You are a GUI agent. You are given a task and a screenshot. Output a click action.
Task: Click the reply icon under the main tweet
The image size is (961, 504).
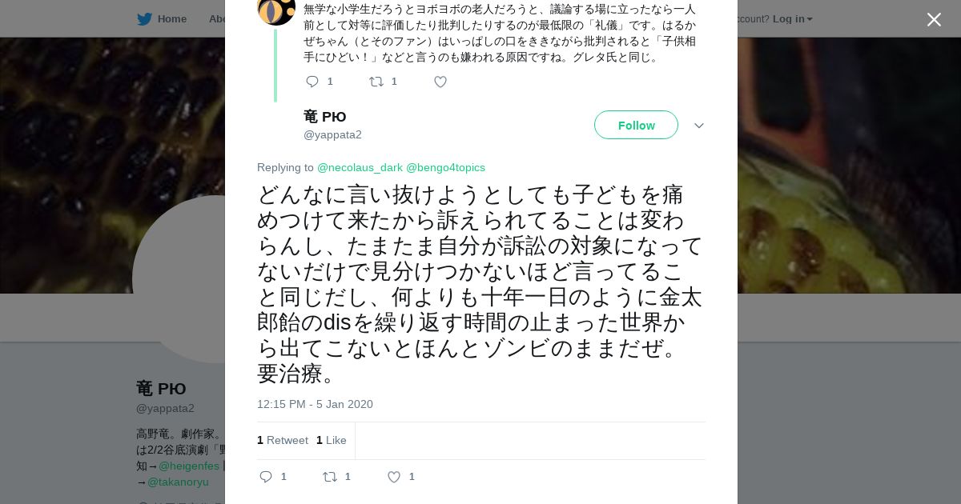click(x=266, y=477)
